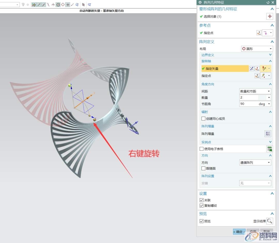Click the reverse vector direction icon
Screen dimensions: 279x243
pos(251,69)
